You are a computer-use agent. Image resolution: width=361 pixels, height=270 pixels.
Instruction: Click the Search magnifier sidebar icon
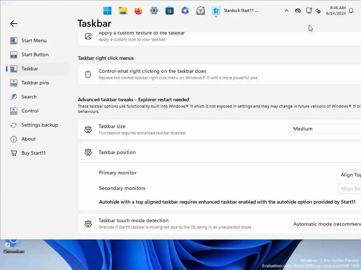[x=14, y=97]
